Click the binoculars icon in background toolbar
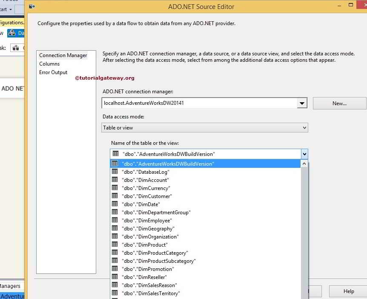The height and width of the screenshot is (299, 367). [x=16, y=48]
